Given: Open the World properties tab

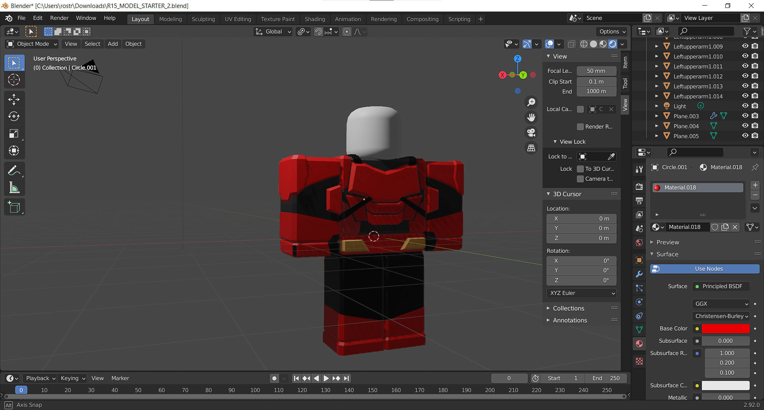Looking at the screenshot, I should (639, 242).
